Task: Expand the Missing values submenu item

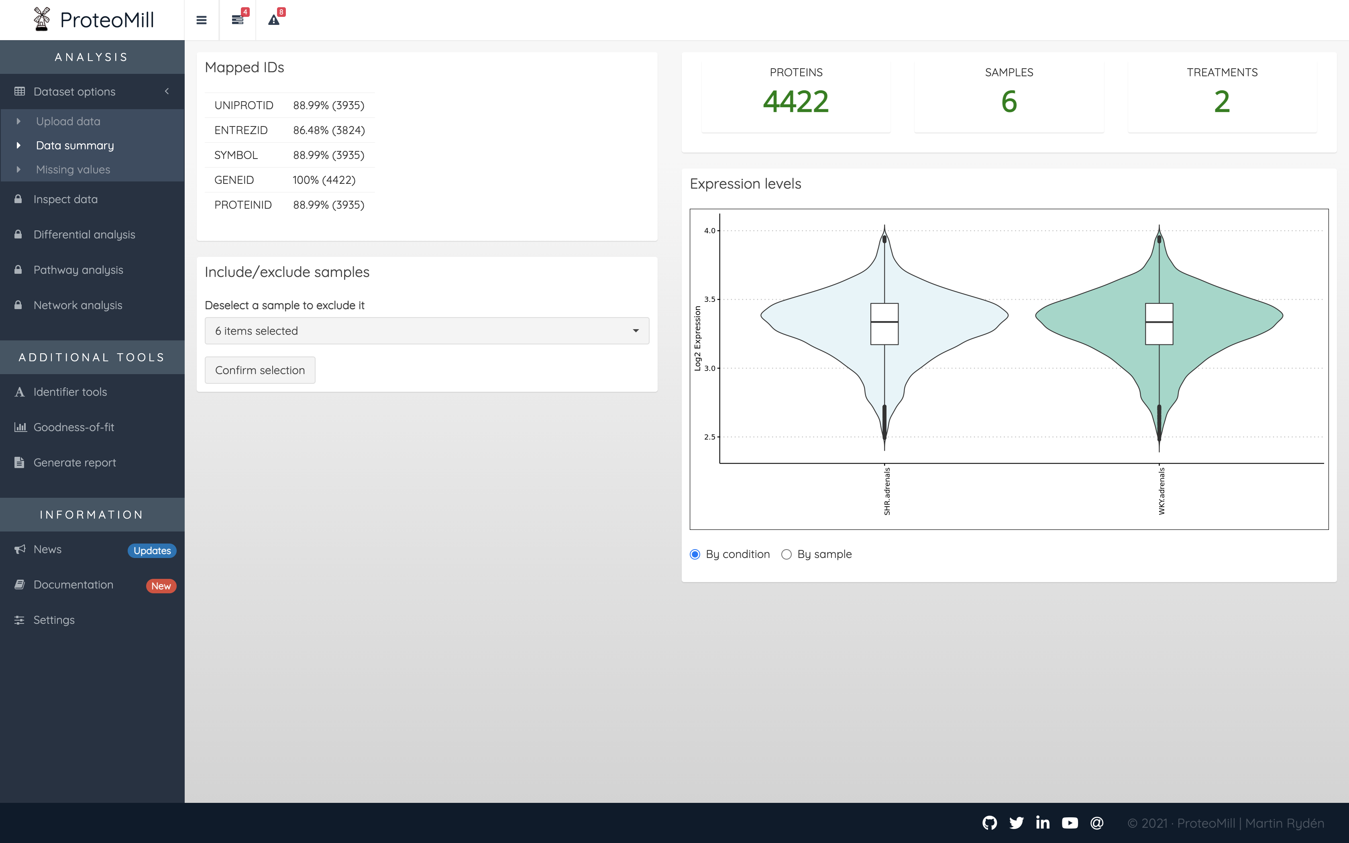Action: tap(72, 169)
